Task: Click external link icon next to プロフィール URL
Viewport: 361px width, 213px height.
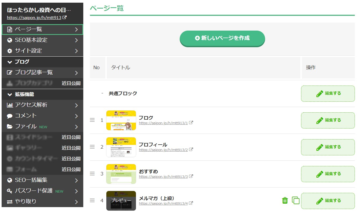Action: pos(191,150)
